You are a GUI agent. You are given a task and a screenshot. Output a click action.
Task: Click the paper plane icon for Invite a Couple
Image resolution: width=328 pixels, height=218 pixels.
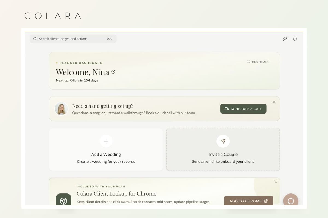(223, 141)
